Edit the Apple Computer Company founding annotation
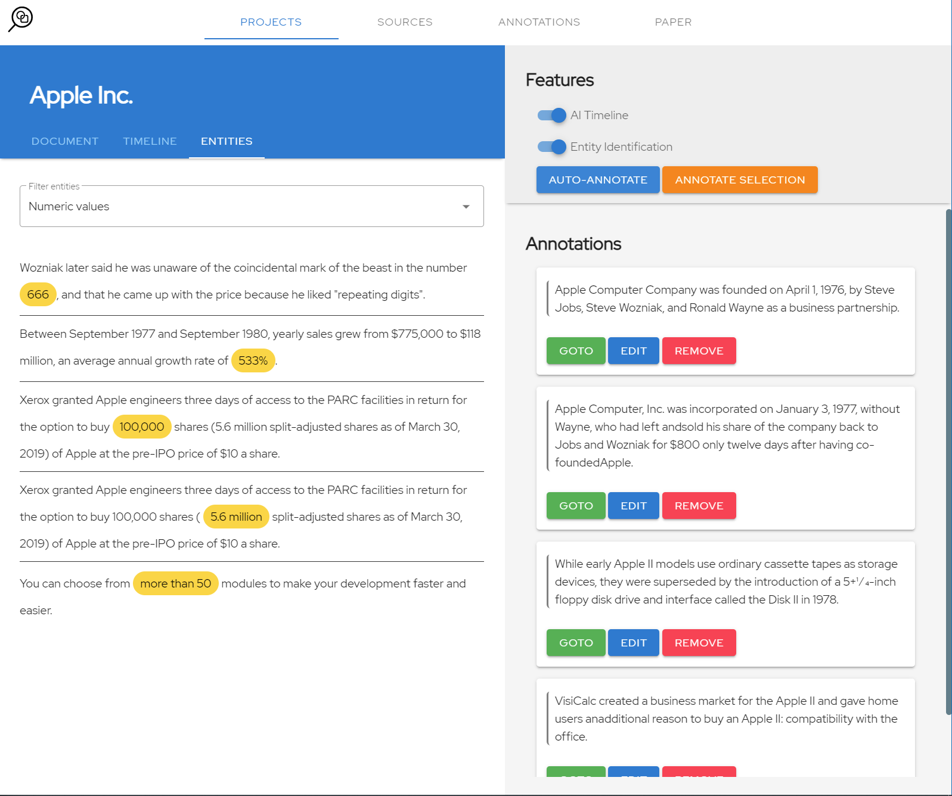The width and height of the screenshot is (952, 796). click(x=634, y=351)
